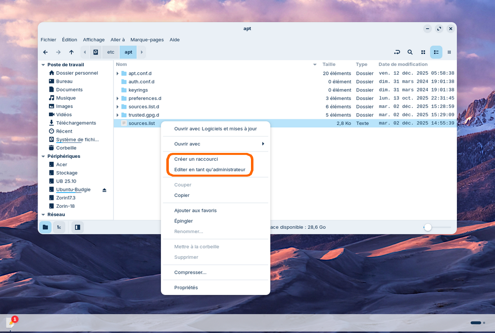
Task: Click the zoom slider handle
Action: (428, 227)
